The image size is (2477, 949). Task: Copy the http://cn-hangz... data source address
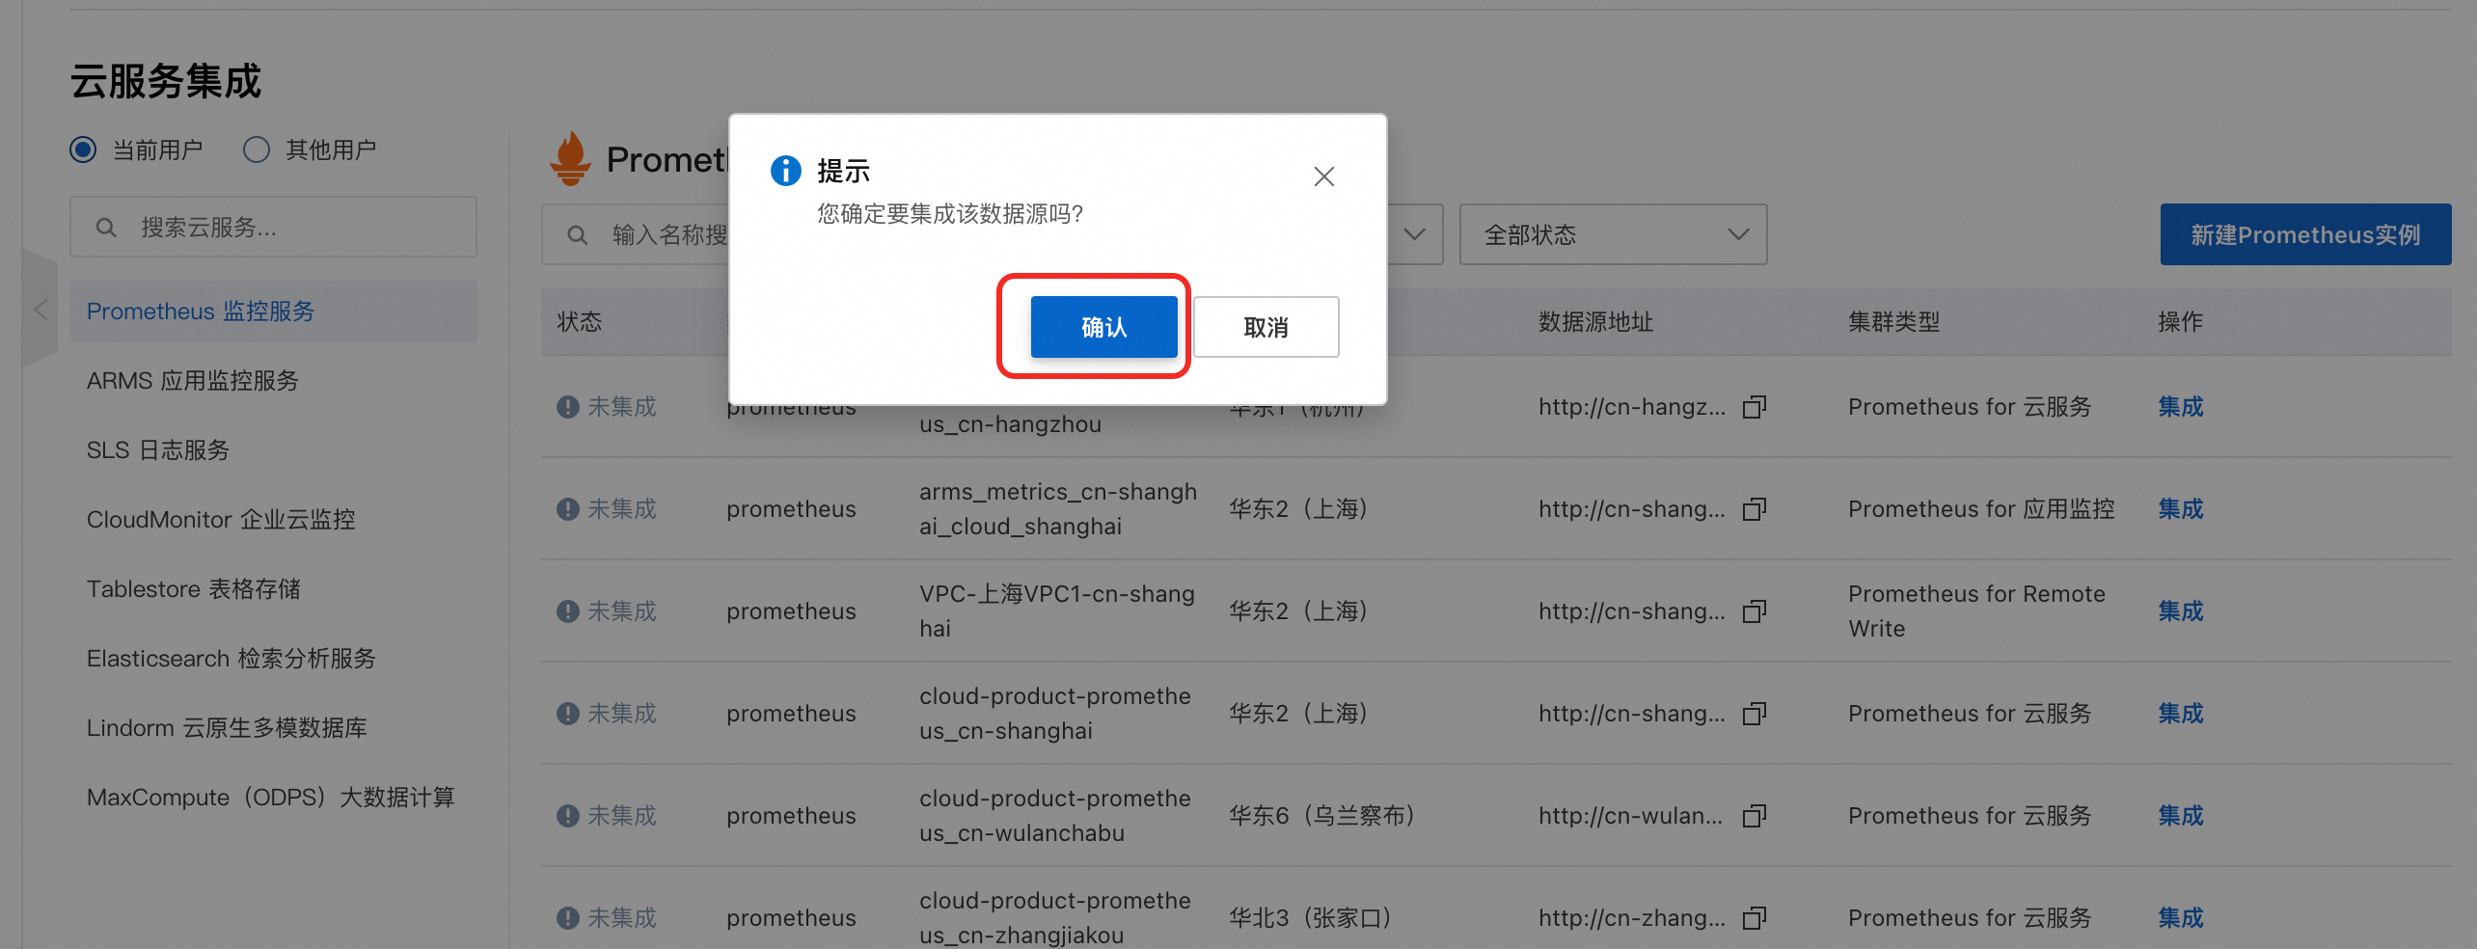[x=1755, y=407]
